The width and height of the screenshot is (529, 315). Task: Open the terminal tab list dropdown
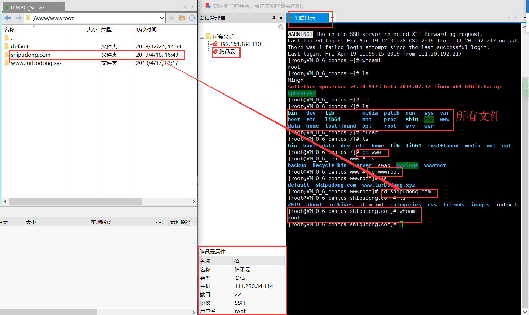click(x=524, y=17)
